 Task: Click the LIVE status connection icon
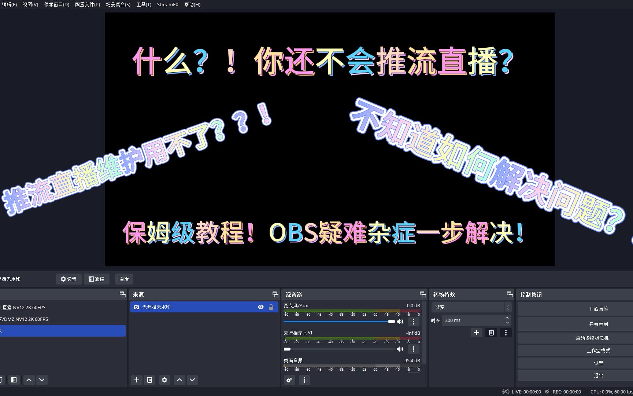click(506, 392)
